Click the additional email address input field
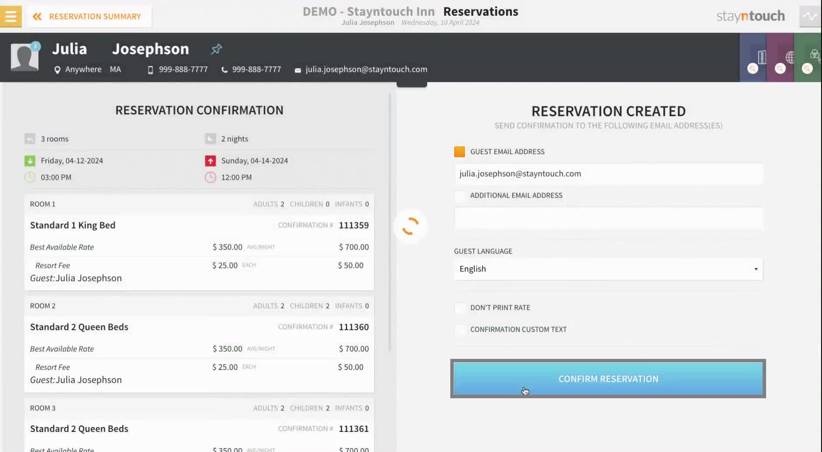Screen dimensions: 822x452 (x=608, y=218)
